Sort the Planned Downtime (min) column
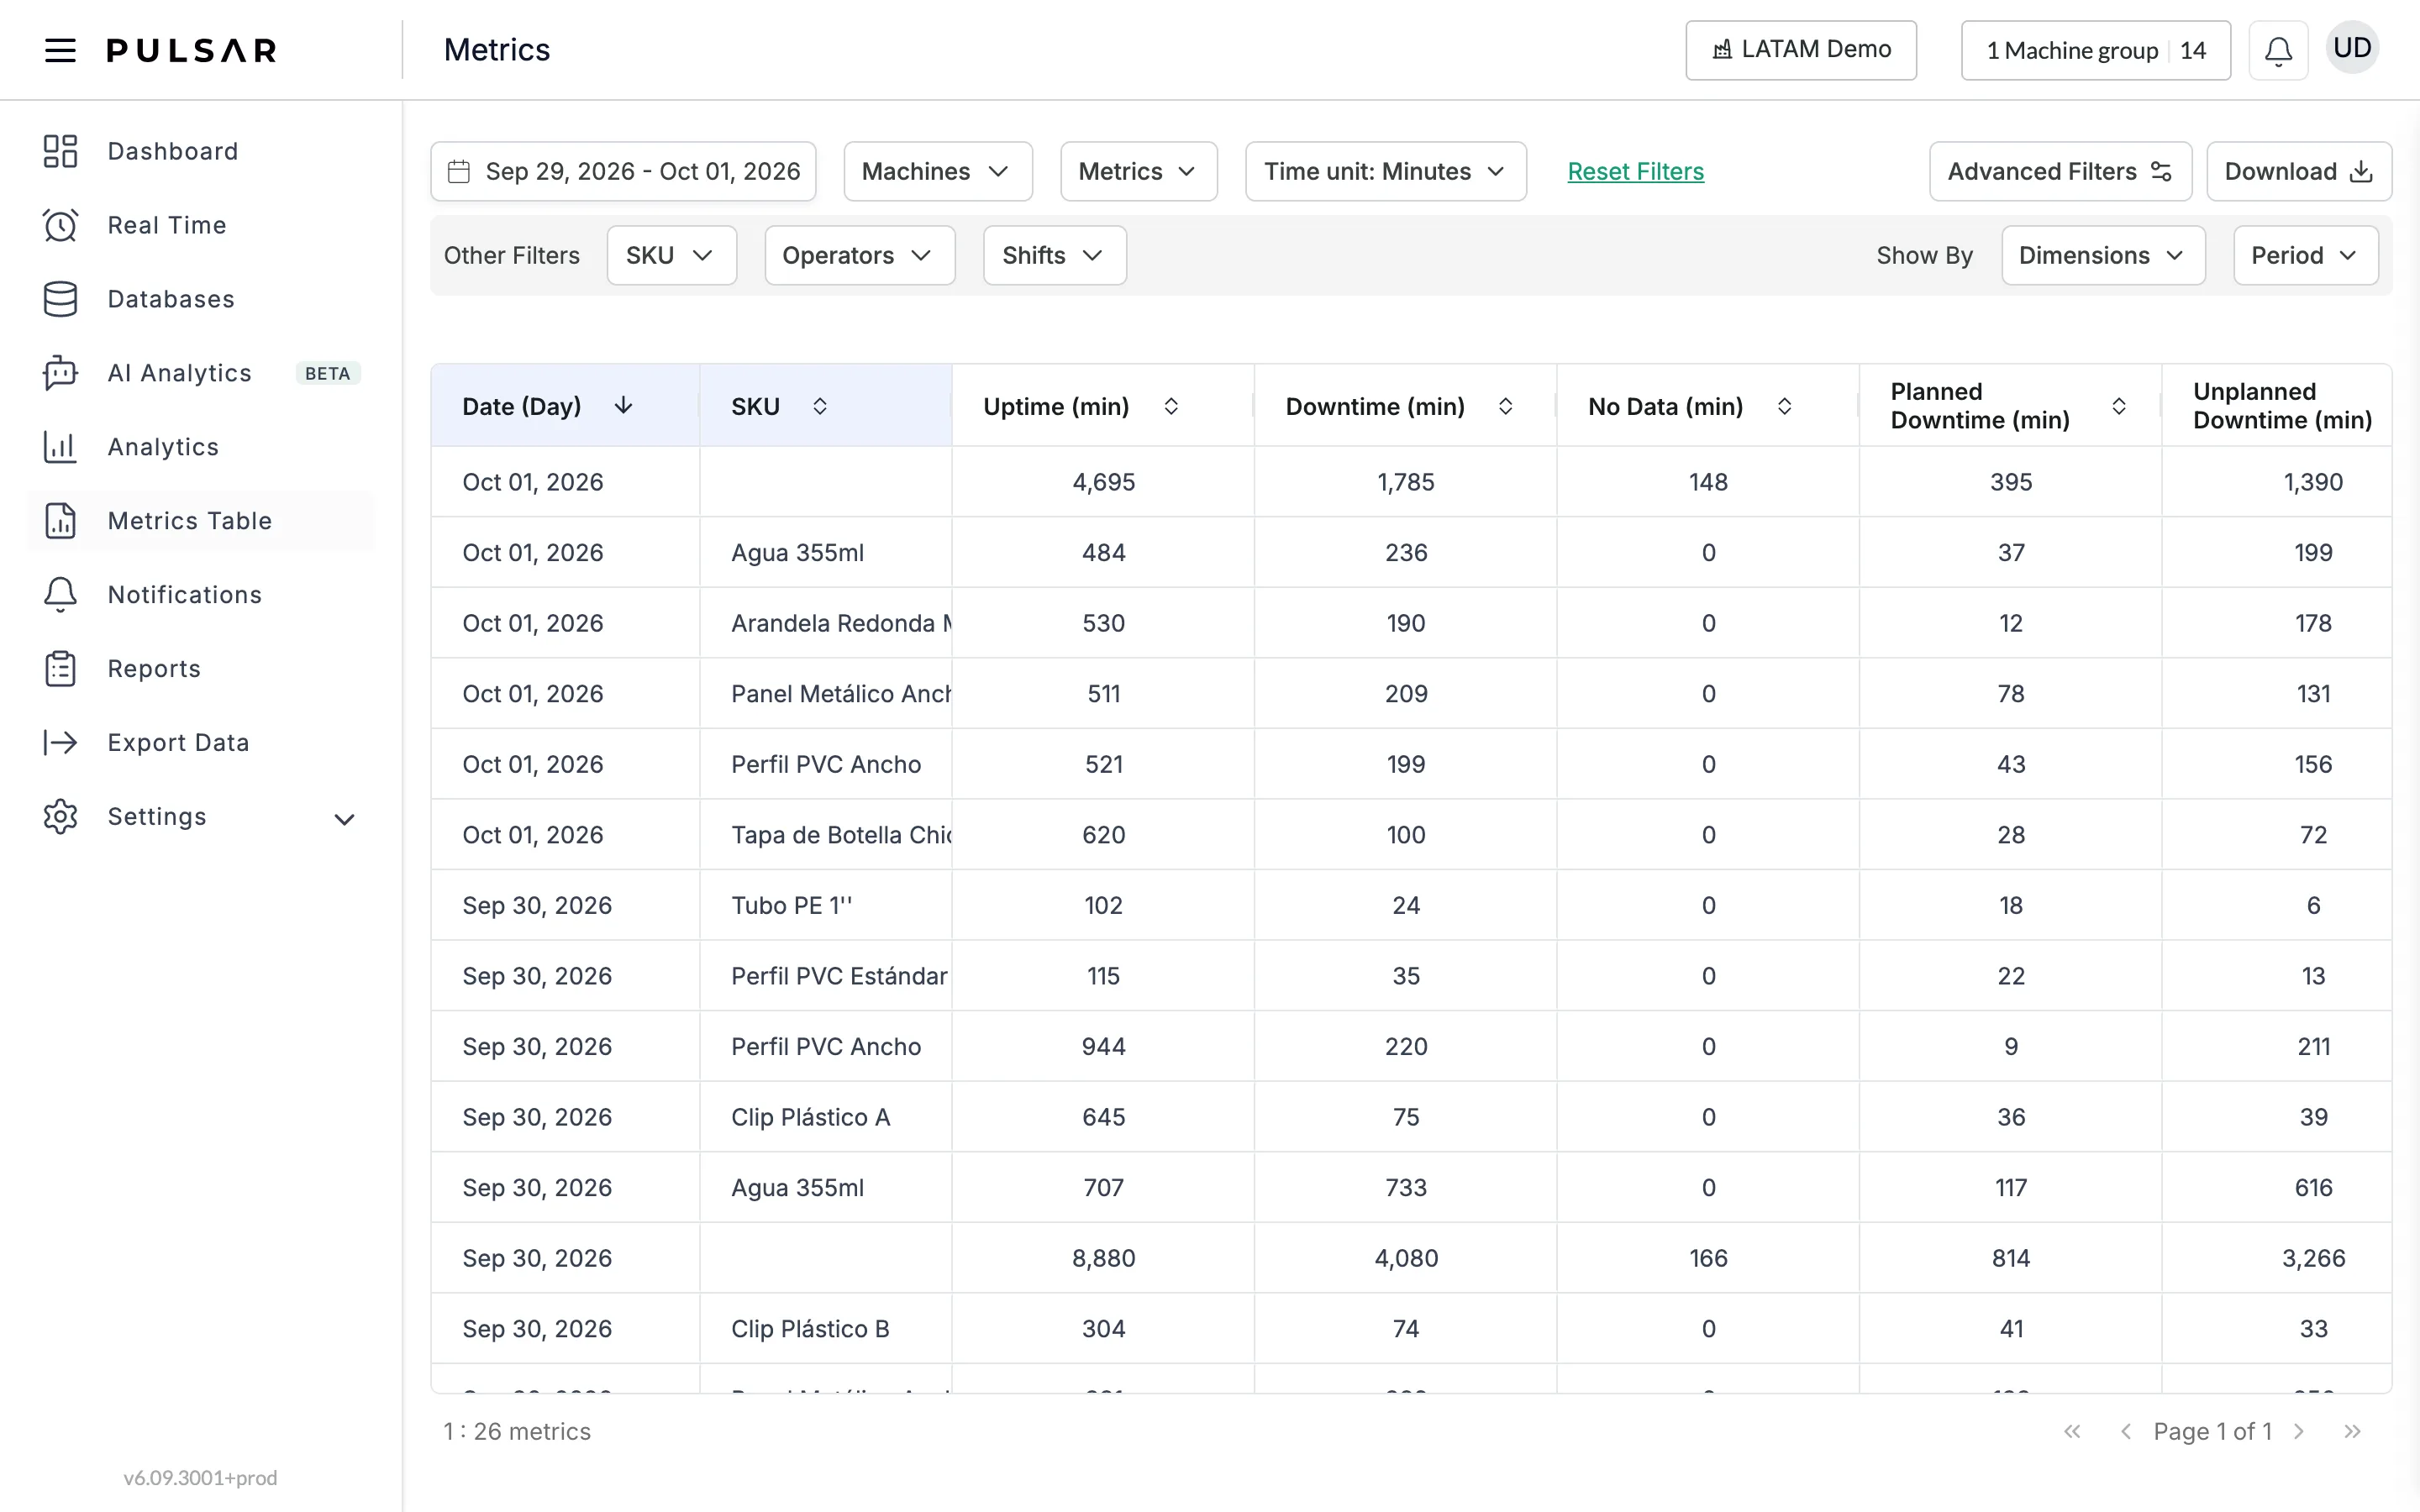 (x=2118, y=406)
